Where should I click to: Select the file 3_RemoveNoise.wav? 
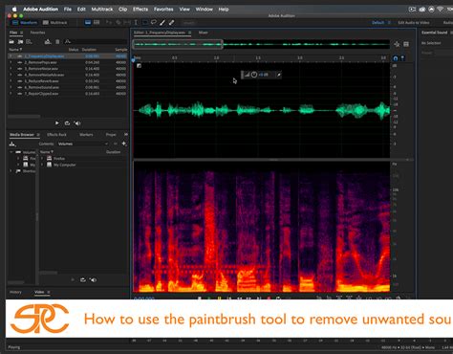click(x=68, y=69)
